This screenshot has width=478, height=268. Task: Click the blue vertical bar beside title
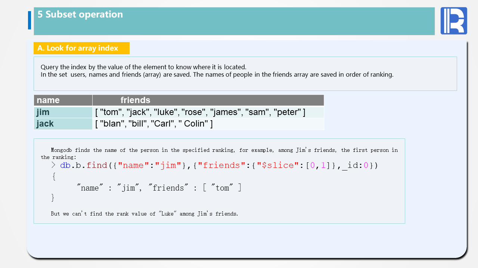(30, 20)
